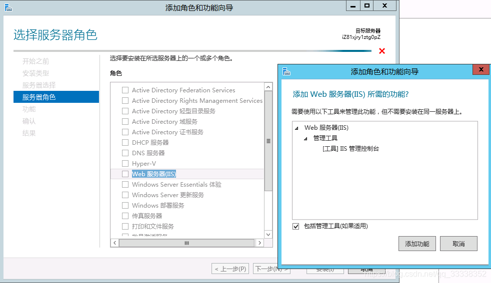This screenshot has width=491, height=283.
Task: Click 上一步(P) button
Action: click(230, 269)
